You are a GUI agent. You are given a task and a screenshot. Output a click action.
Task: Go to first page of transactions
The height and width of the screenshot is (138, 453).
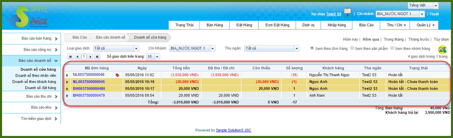coord(70,57)
